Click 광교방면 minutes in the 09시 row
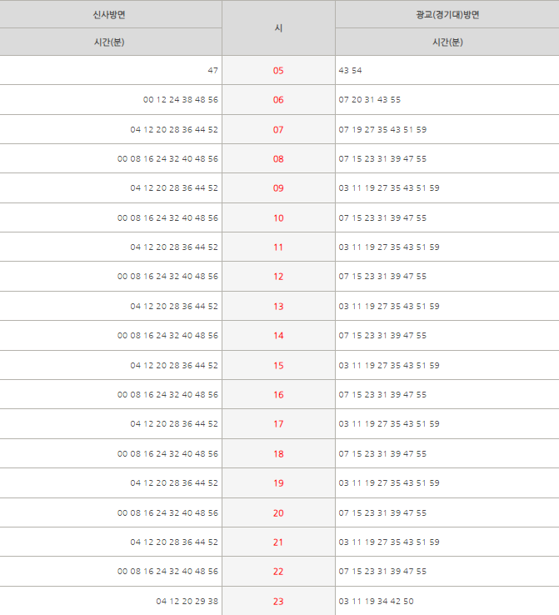 click(x=389, y=187)
